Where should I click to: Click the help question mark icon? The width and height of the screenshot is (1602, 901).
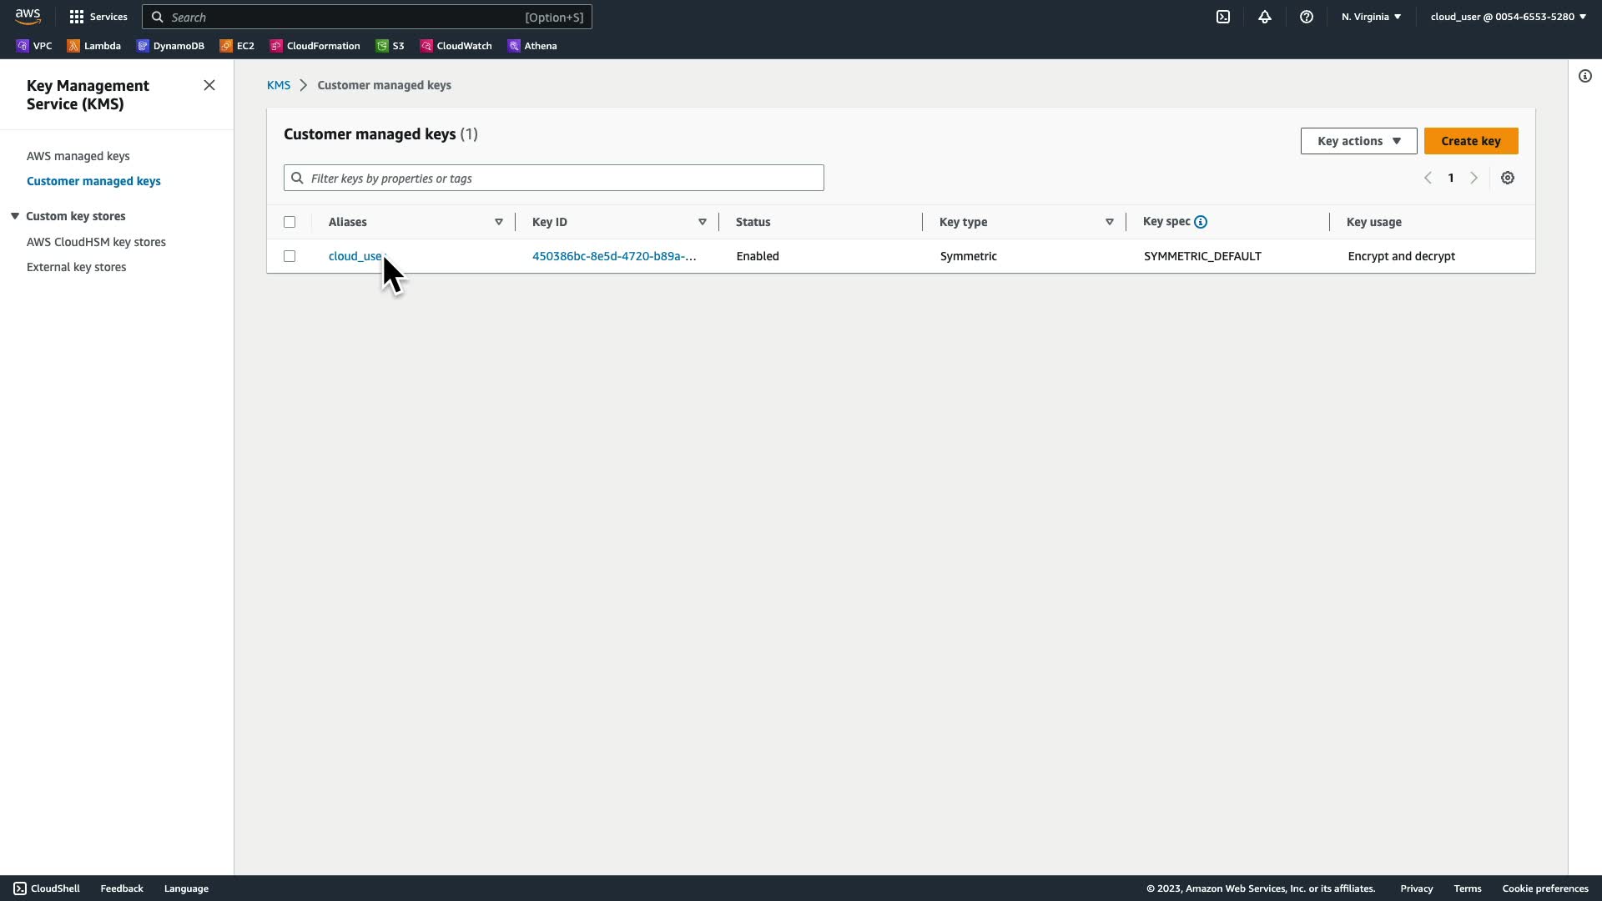(1307, 17)
